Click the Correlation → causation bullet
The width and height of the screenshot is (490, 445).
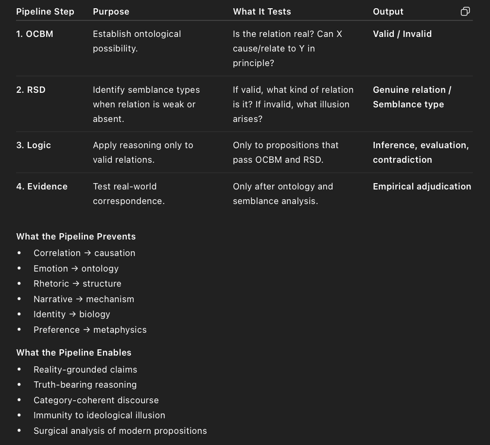pos(84,253)
